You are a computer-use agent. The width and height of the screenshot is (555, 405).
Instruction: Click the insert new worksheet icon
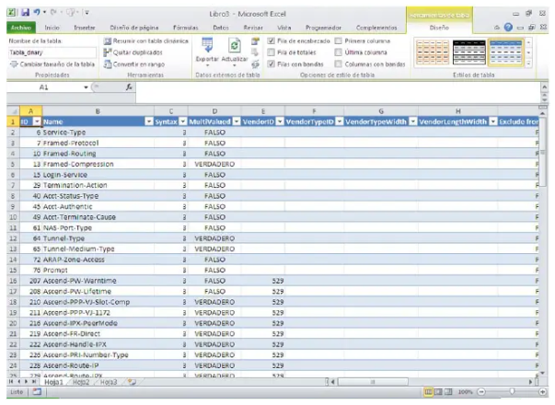pos(132,382)
